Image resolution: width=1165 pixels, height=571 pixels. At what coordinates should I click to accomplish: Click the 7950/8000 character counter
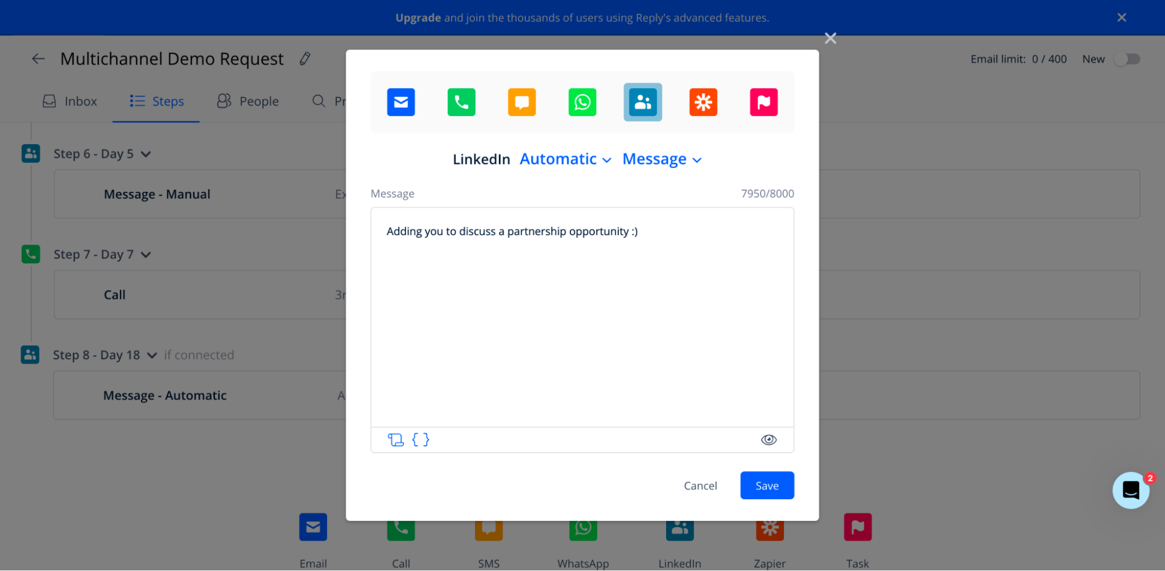[767, 194]
